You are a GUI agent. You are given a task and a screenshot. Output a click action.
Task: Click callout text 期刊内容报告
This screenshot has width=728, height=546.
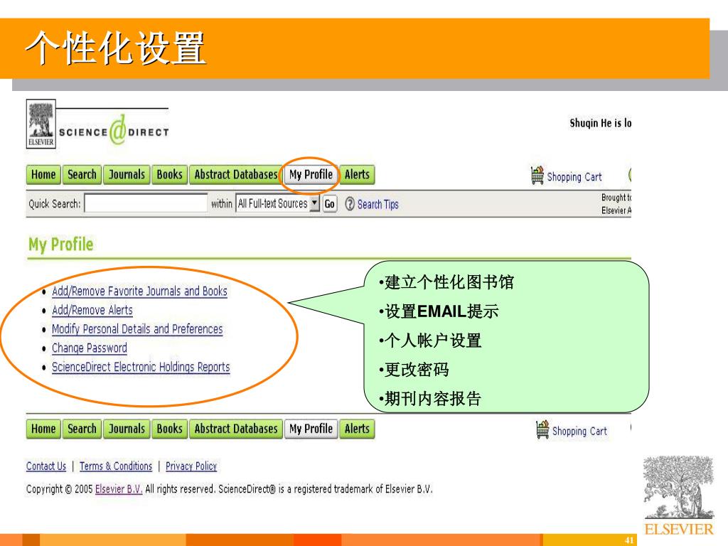click(x=433, y=398)
